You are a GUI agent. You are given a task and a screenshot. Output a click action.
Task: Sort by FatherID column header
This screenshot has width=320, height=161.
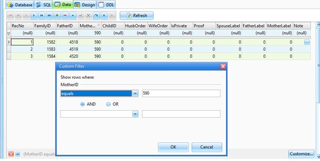tap(68, 26)
